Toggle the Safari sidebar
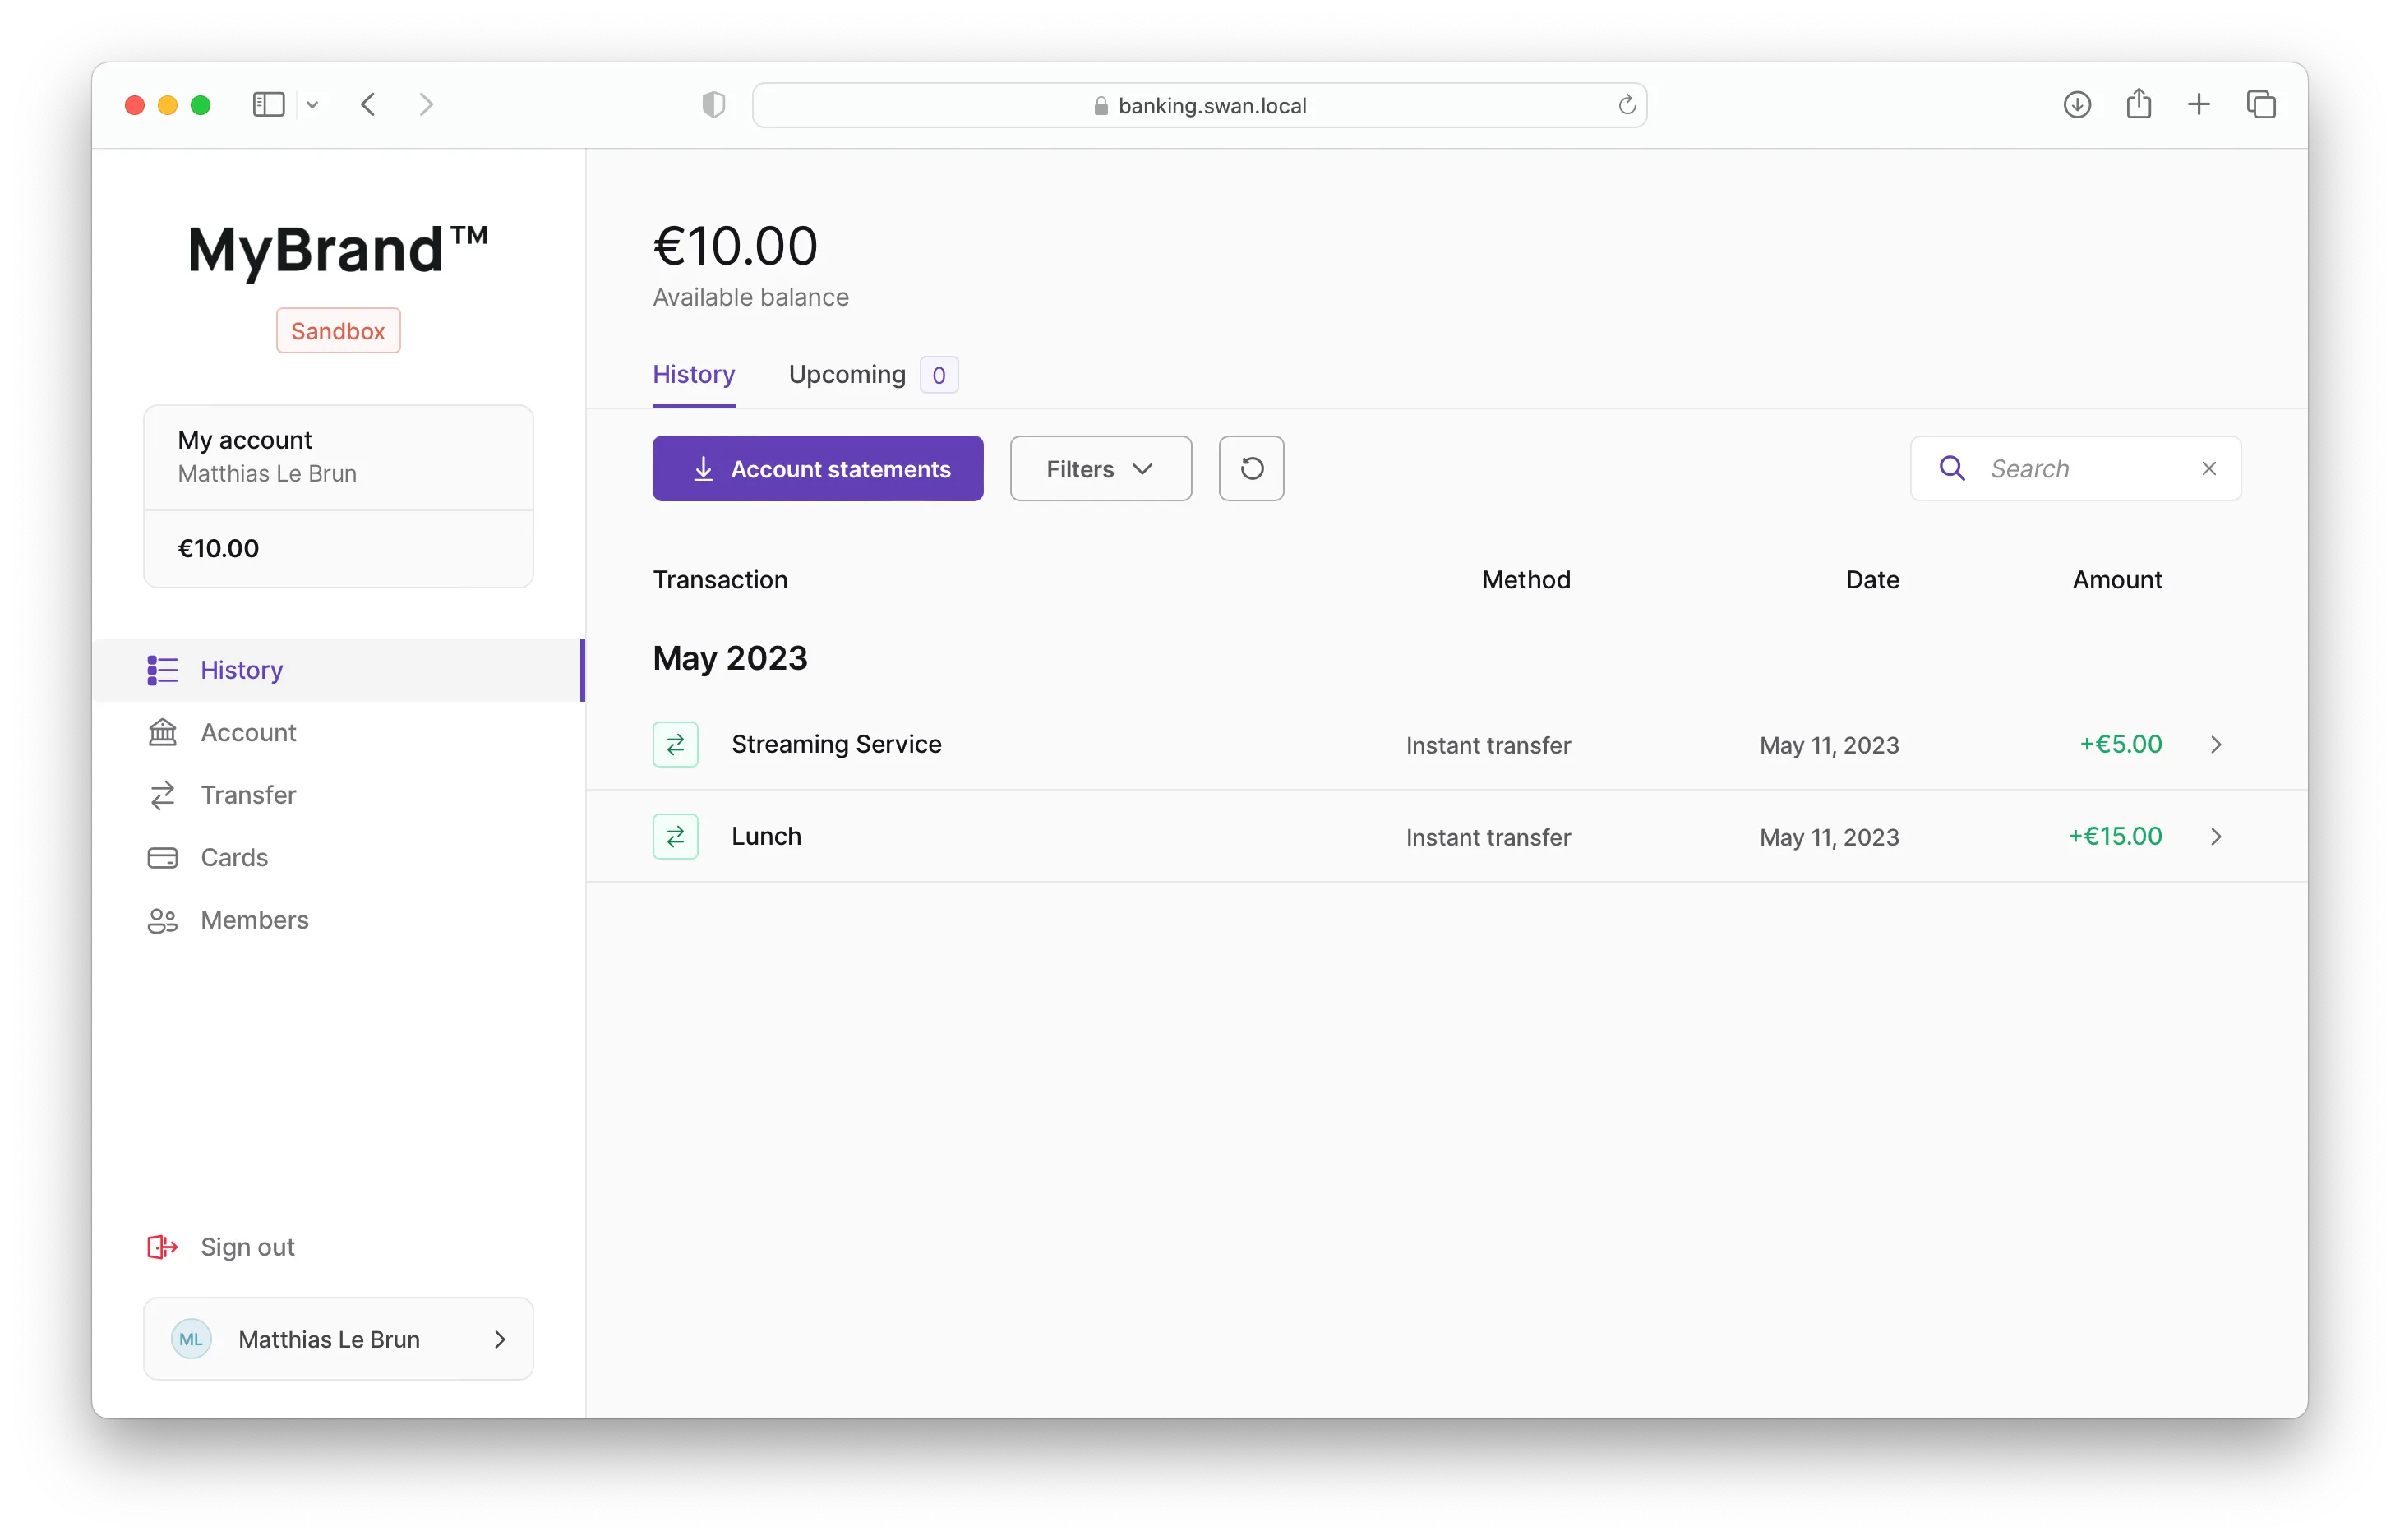 click(x=268, y=104)
